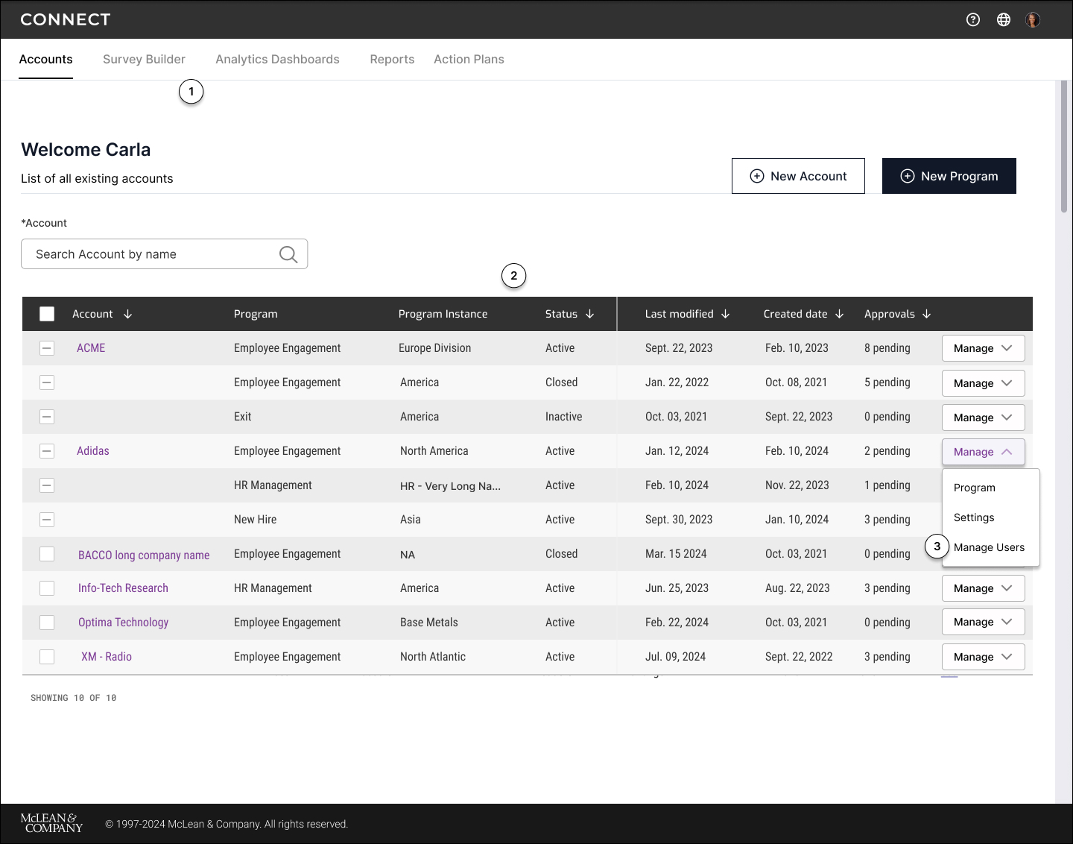Switch to the Survey Builder tab
Screen dimensions: 1073x844
pyautogui.click(x=144, y=60)
